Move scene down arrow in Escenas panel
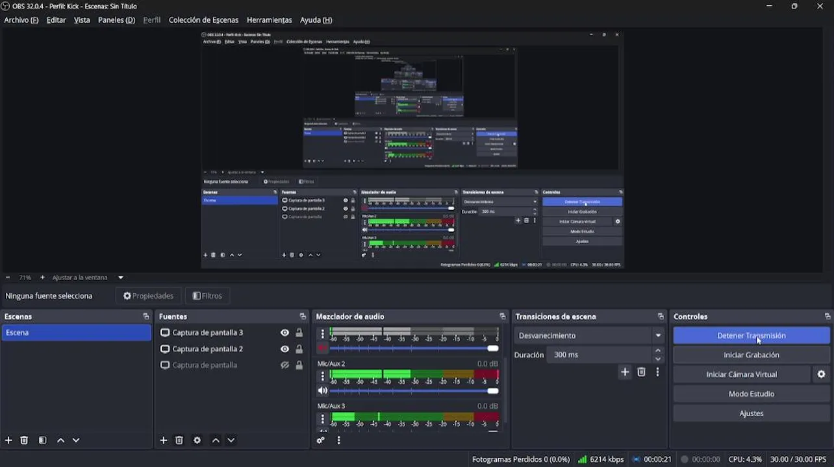Viewport: 834px width, 467px height. click(x=75, y=440)
